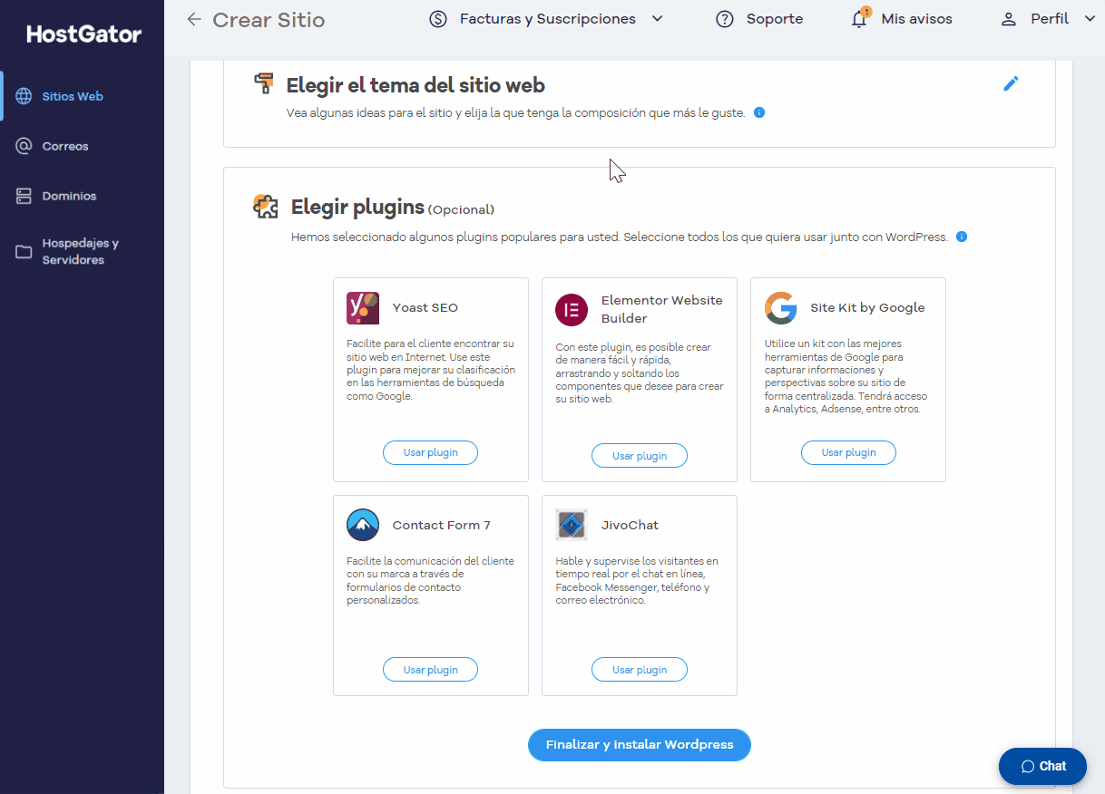Click the Perfil label text
Viewport: 1105px width, 794px height.
(1050, 19)
